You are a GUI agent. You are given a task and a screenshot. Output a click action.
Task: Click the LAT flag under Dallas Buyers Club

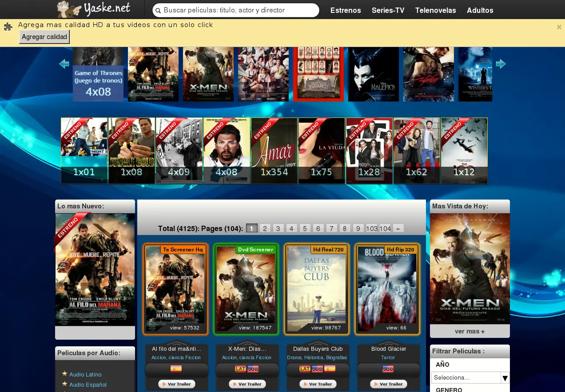coord(305,369)
